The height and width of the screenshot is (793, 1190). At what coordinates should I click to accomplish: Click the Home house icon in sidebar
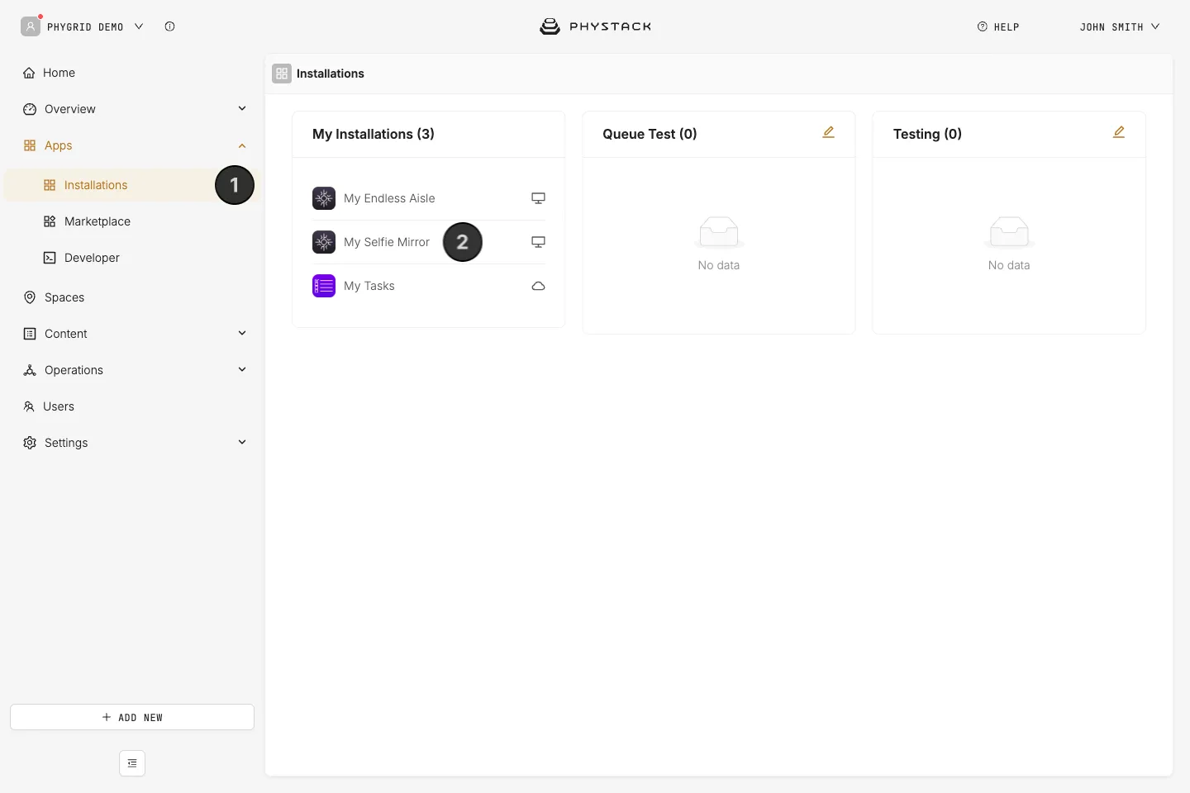click(29, 73)
